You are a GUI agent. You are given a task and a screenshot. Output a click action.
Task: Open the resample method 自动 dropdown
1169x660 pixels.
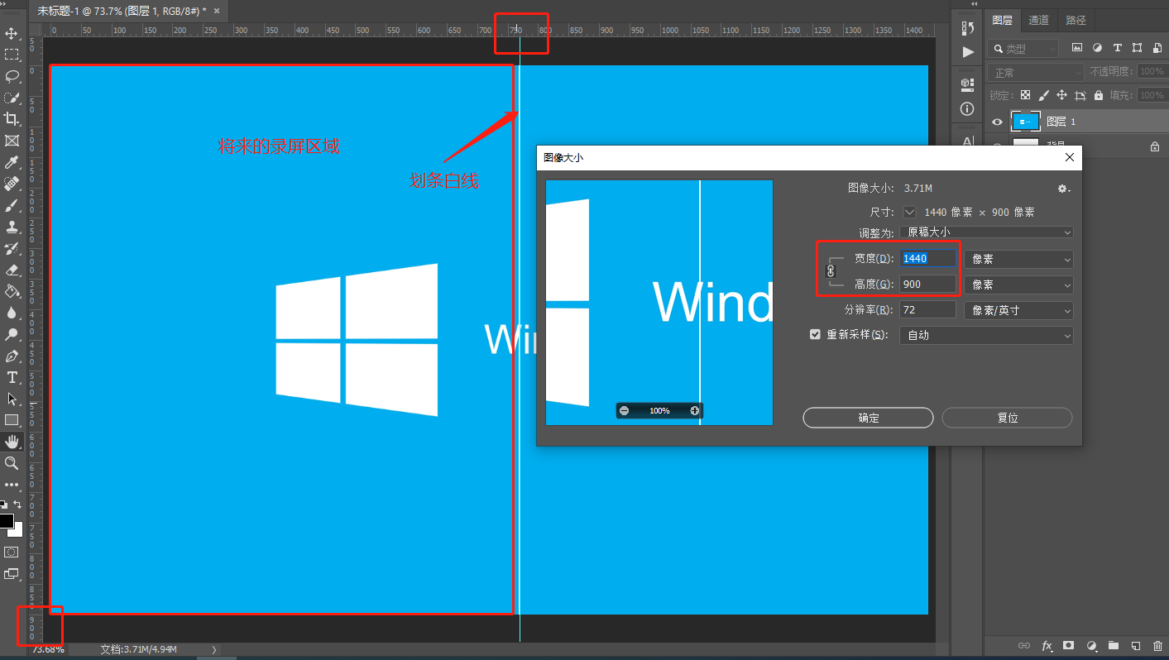coord(986,335)
